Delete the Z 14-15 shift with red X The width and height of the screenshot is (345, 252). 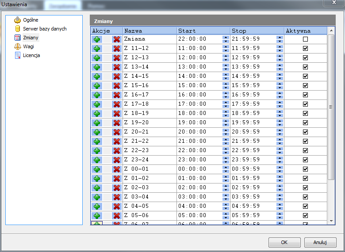click(117, 76)
